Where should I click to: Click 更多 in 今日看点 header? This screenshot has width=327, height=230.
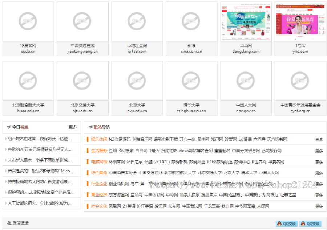tap(73, 127)
